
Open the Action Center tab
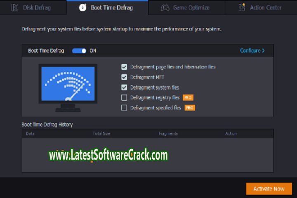click(266, 7)
